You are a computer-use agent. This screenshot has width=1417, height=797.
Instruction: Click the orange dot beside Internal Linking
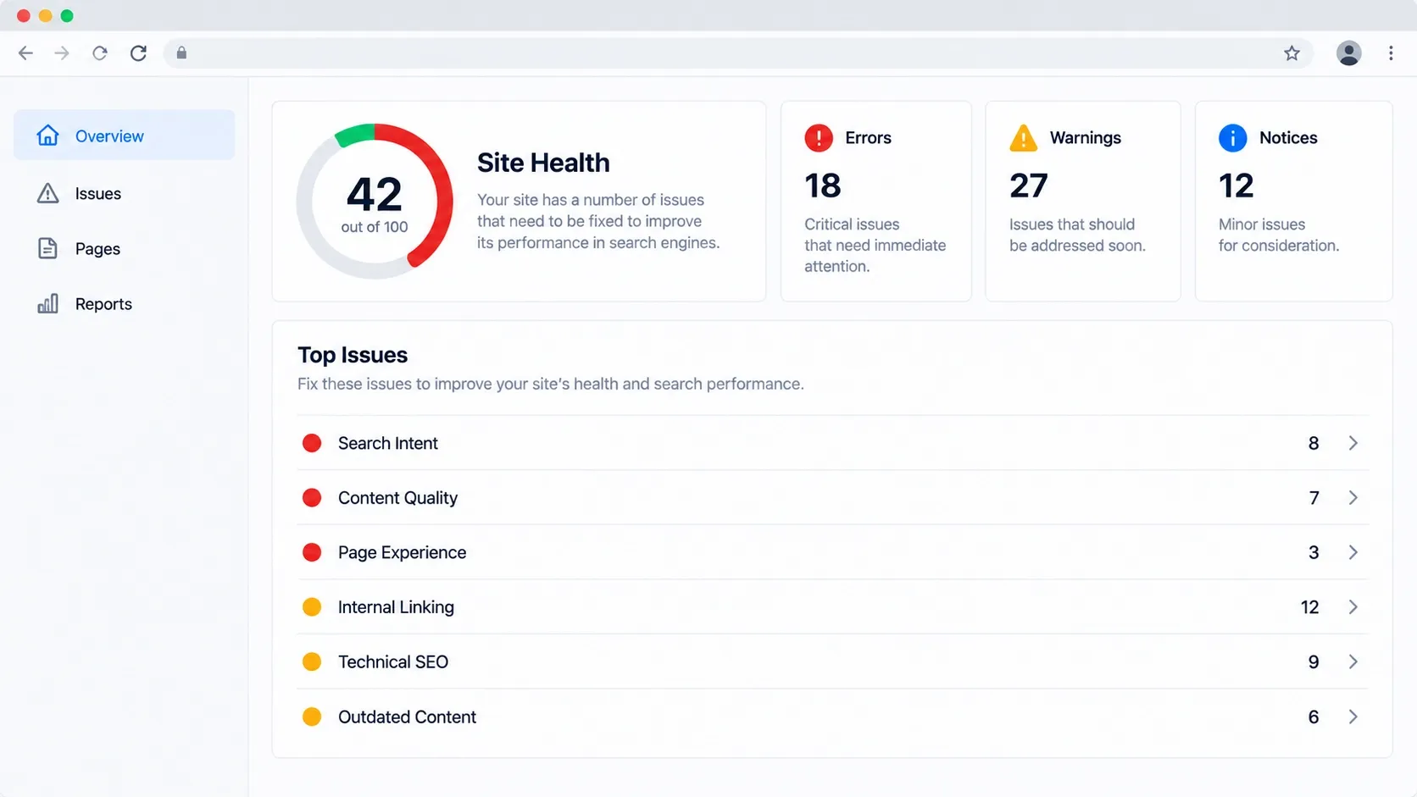click(312, 606)
